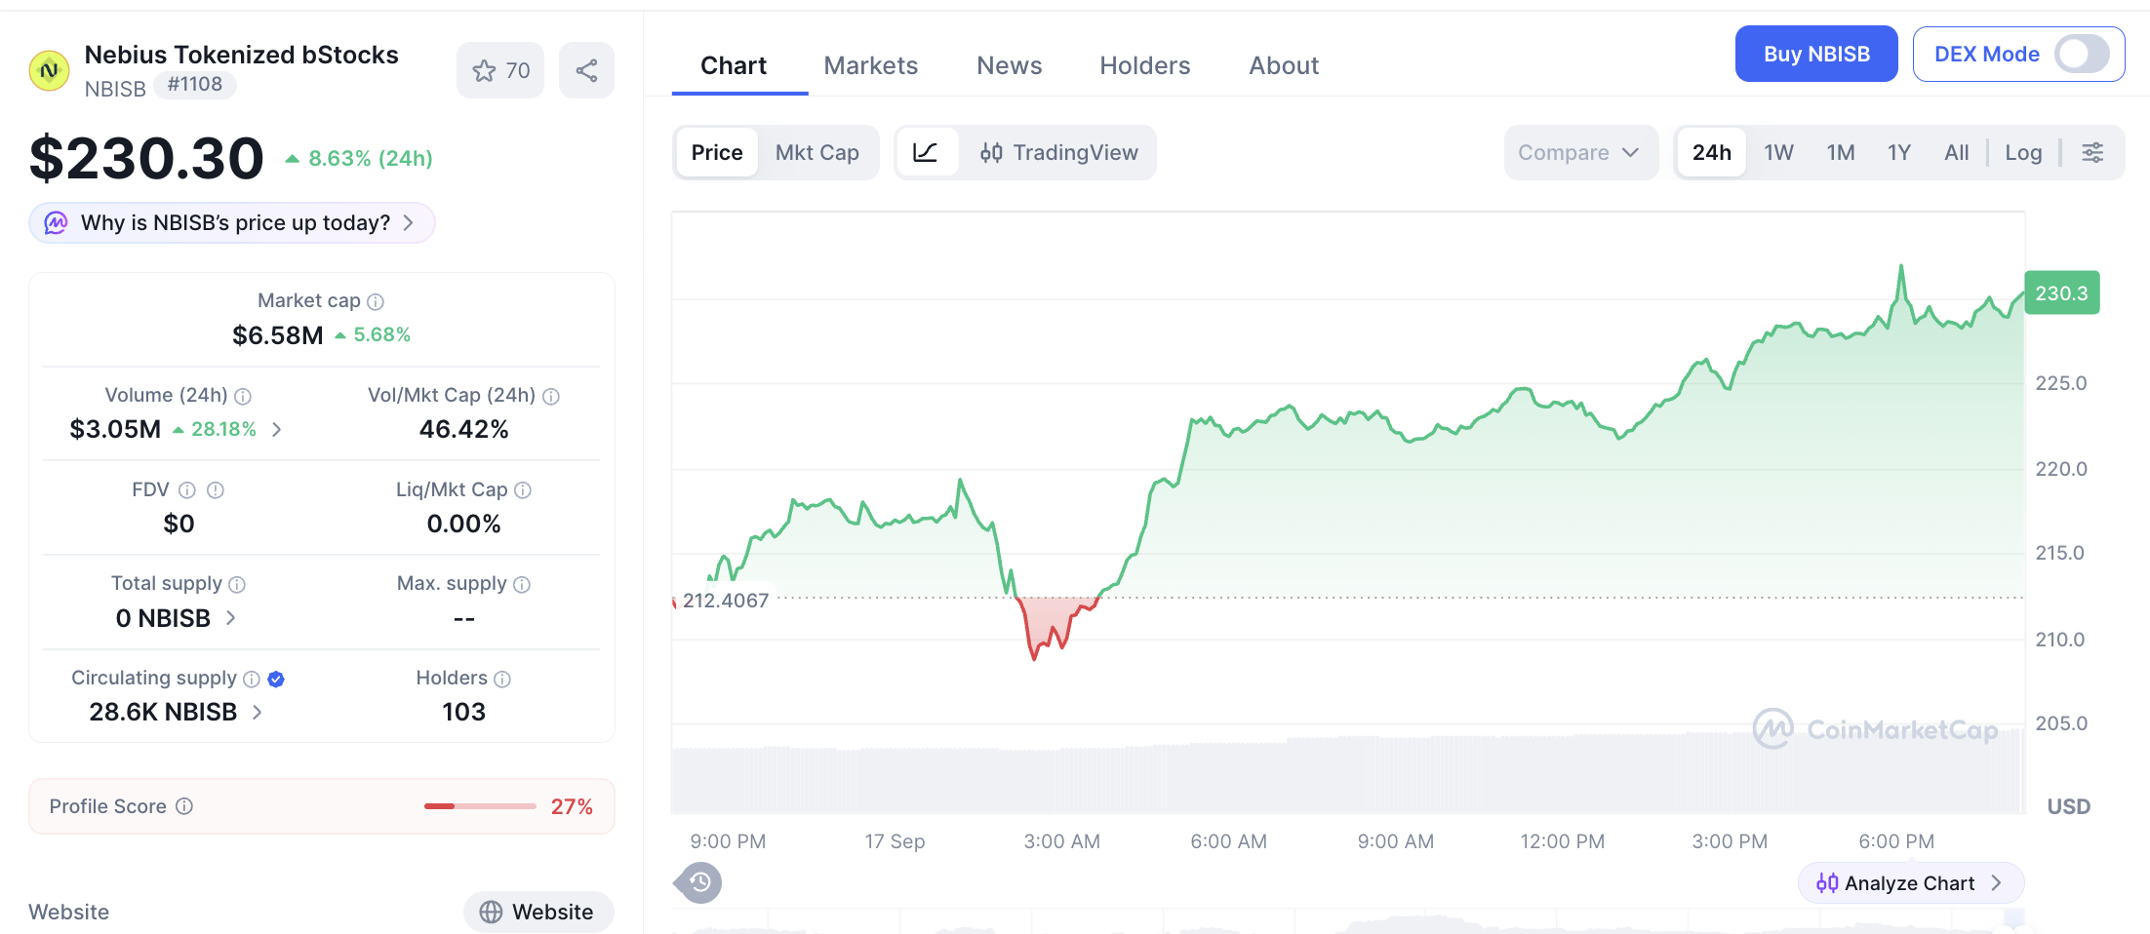Expand the Volume (24h) chevron arrow

(277, 429)
